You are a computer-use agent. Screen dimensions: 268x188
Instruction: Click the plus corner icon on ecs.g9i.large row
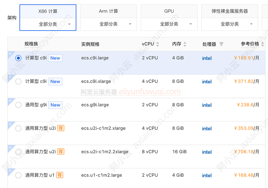(x=10, y=101)
